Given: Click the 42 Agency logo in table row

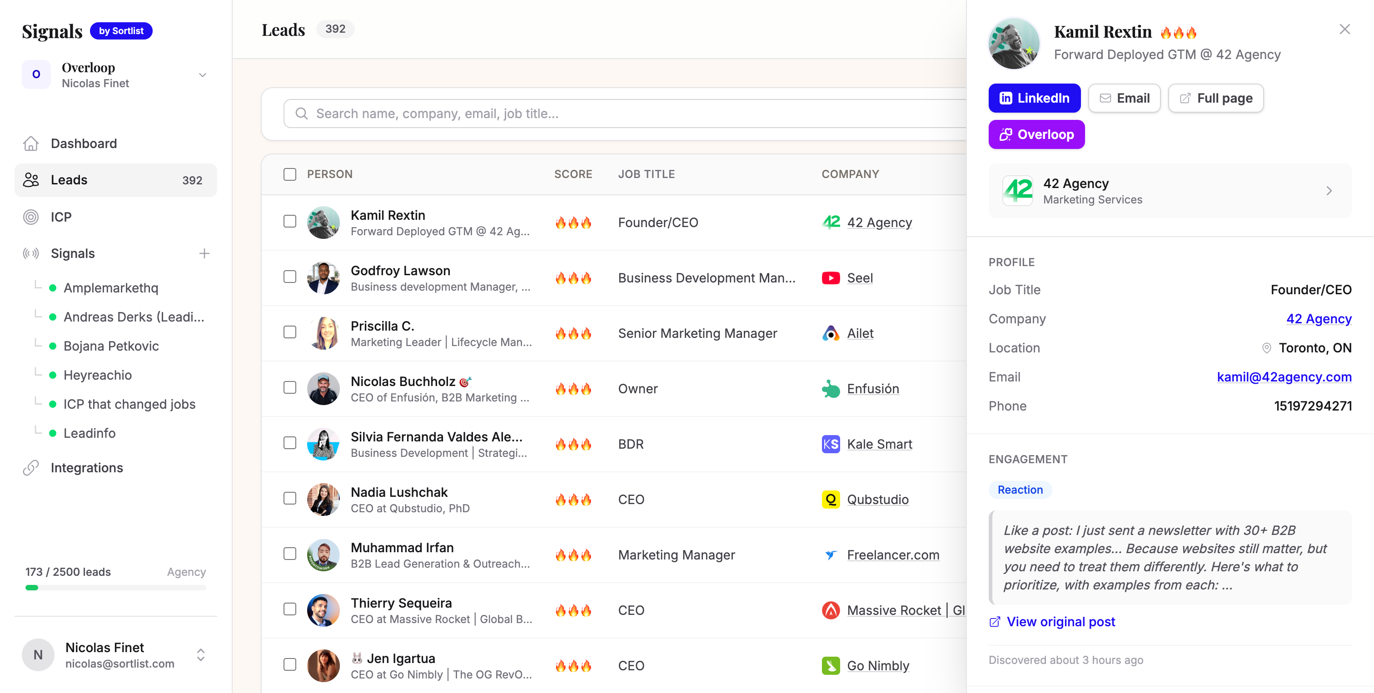Looking at the screenshot, I should pyautogui.click(x=831, y=222).
